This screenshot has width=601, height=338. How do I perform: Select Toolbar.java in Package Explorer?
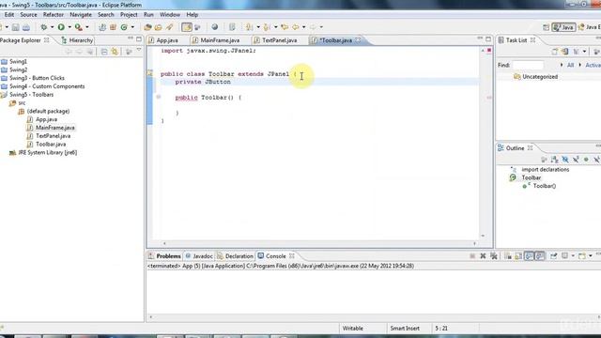tap(51, 144)
